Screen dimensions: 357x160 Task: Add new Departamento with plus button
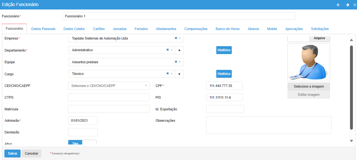[179, 50]
